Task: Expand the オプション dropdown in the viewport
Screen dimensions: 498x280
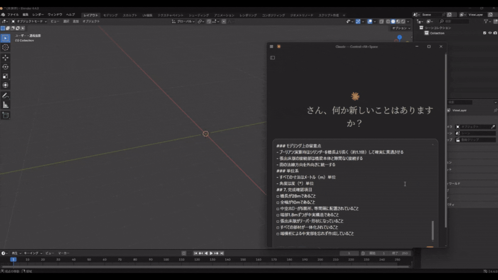Action: pyautogui.click(x=400, y=28)
